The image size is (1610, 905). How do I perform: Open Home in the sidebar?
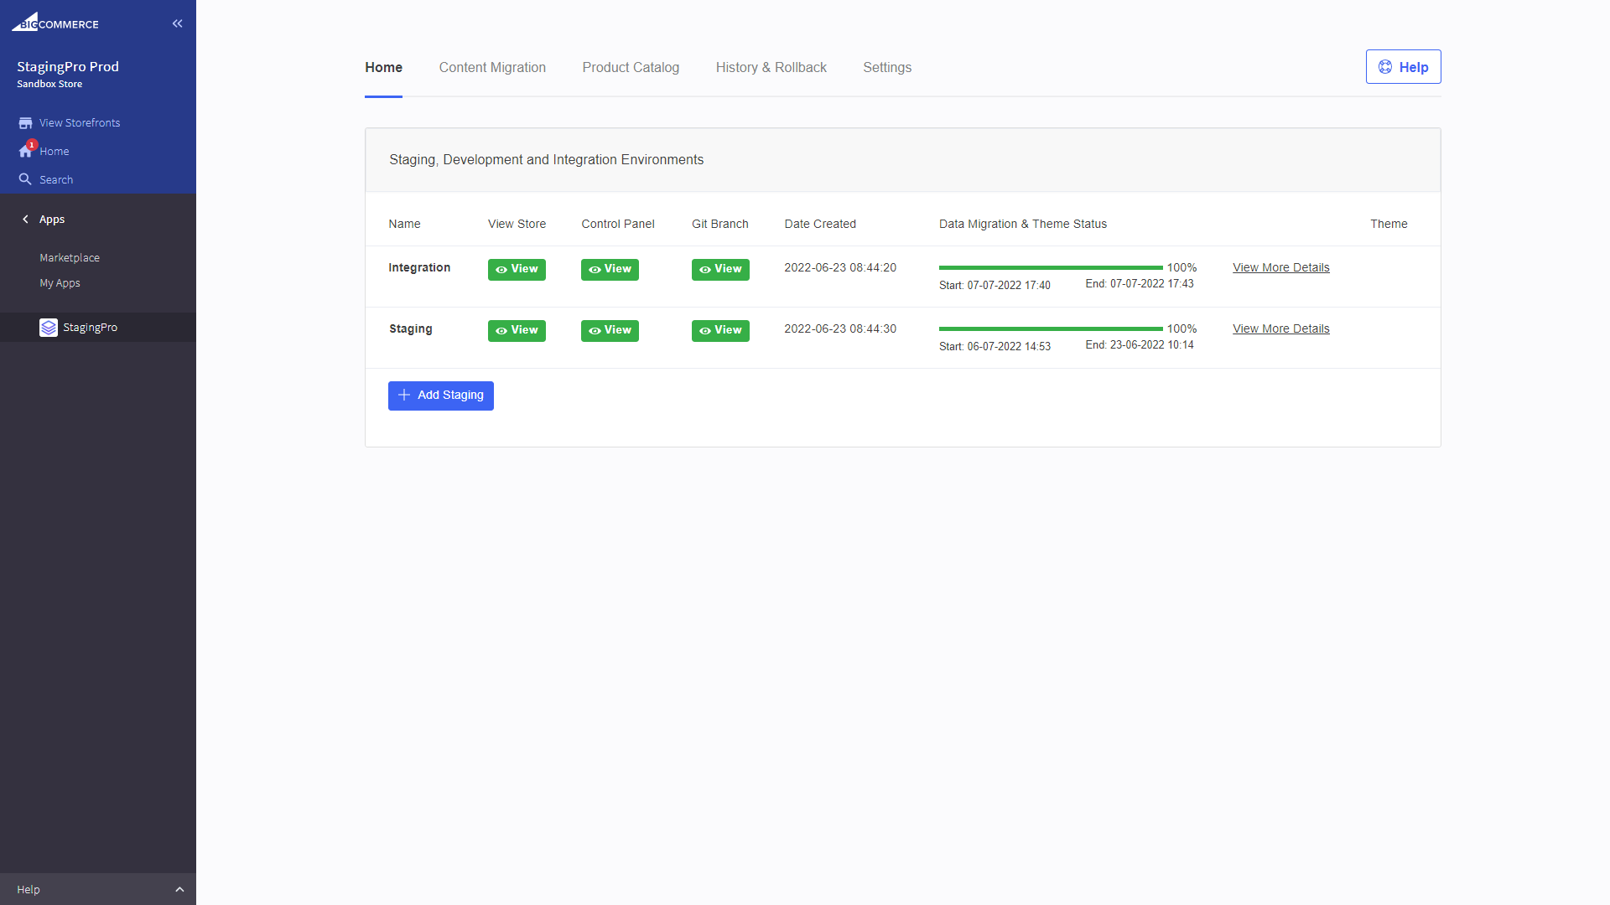[55, 152]
